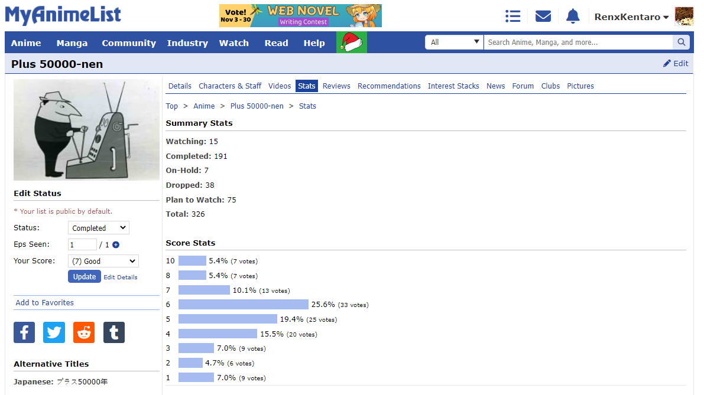Share via the Twitter icon
704x395 pixels.
tap(54, 332)
